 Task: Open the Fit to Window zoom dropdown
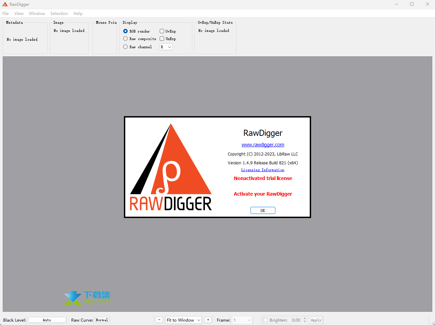[x=184, y=320]
